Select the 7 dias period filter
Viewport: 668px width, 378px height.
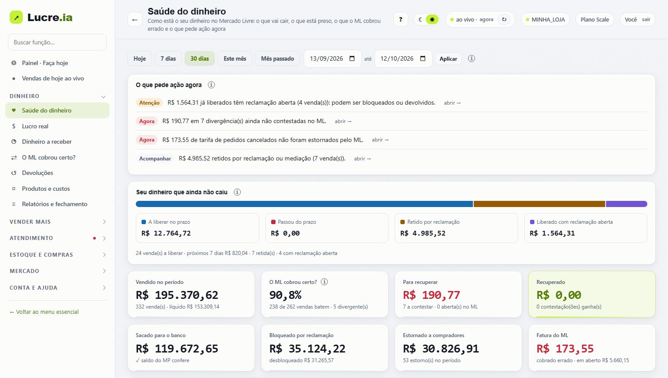click(168, 58)
